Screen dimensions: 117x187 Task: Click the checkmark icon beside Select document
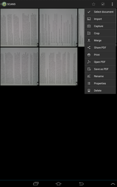[89, 12]
